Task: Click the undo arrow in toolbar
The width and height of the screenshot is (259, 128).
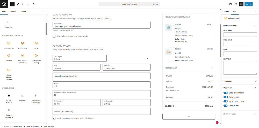Action: (23, 4)
